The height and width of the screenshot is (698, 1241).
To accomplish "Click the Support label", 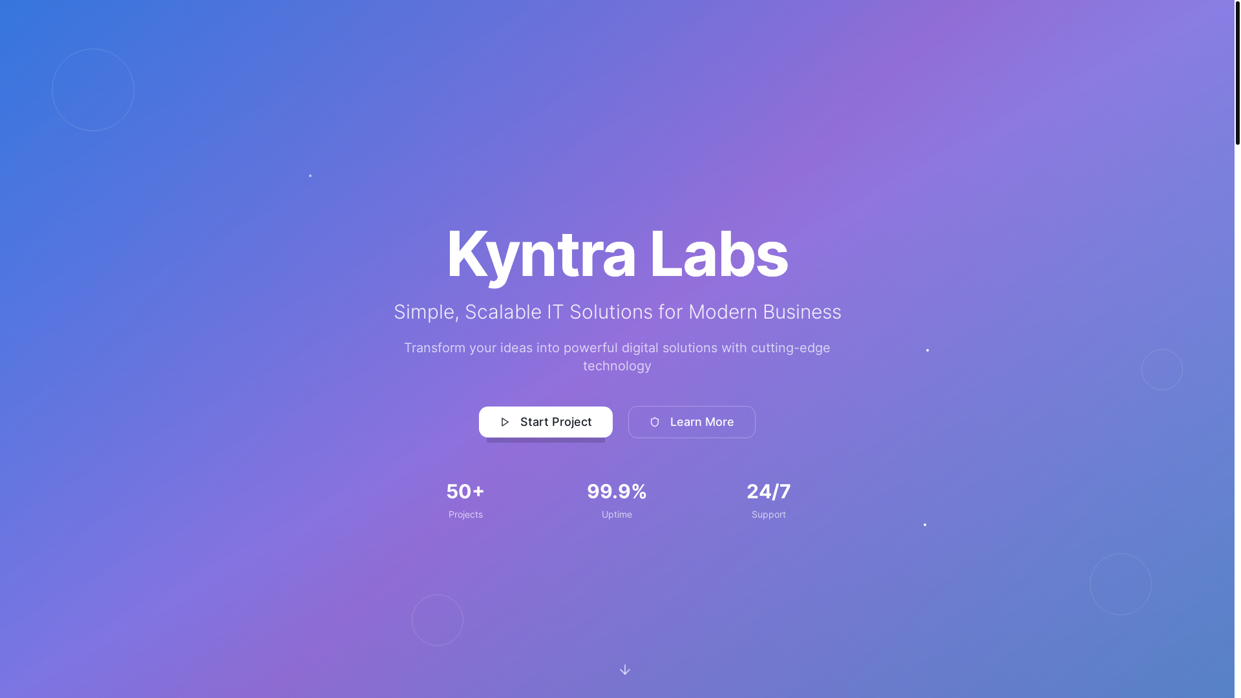I will point(769,514).
